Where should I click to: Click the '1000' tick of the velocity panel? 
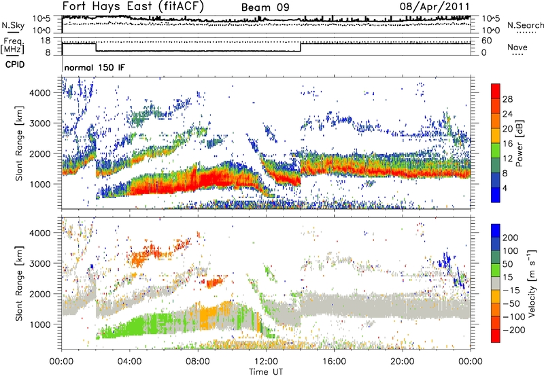(x=40, y=325)
